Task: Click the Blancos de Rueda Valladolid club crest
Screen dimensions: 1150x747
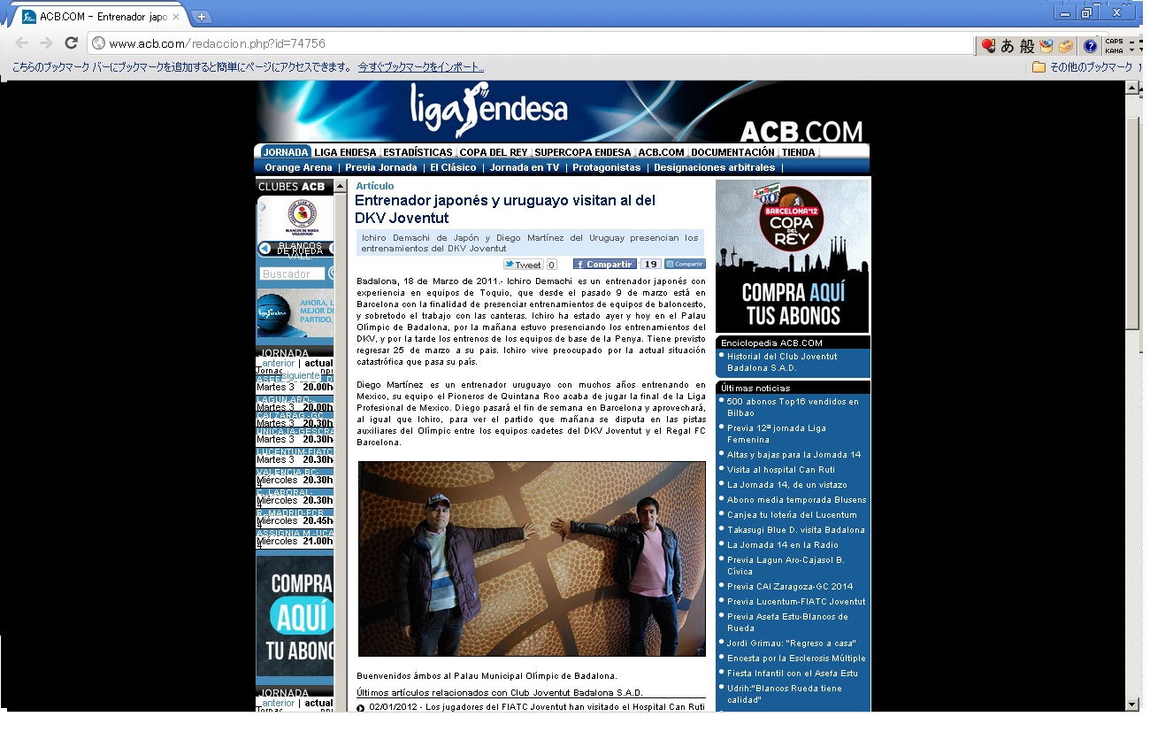Action: 303,218
